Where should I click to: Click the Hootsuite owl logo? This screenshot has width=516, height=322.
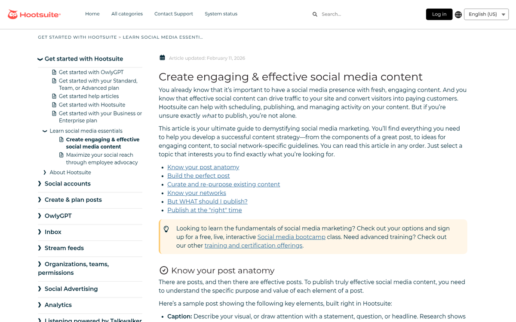pyautogui.click(x=14, y=14)
